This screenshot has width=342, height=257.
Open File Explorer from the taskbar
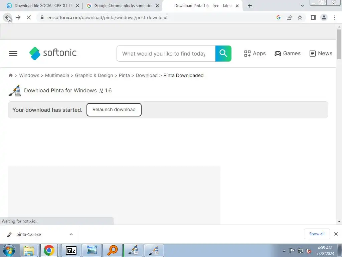(29, 250)
